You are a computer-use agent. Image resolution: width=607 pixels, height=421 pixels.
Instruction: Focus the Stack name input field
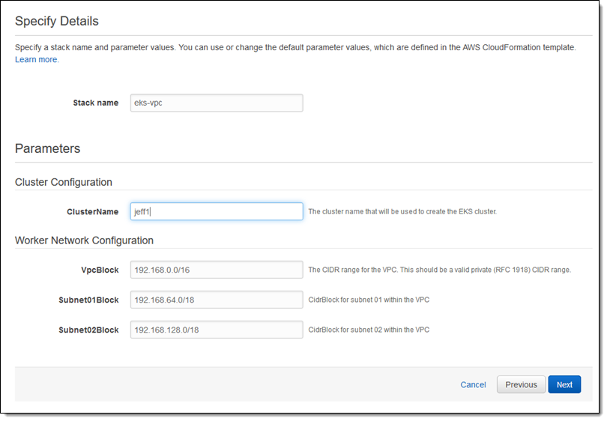click(x=217, y=103)
